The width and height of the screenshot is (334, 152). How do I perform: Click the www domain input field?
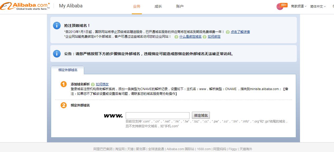click(x=158, y=115)
